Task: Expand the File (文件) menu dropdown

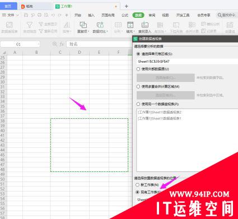Action: (17, 15)
